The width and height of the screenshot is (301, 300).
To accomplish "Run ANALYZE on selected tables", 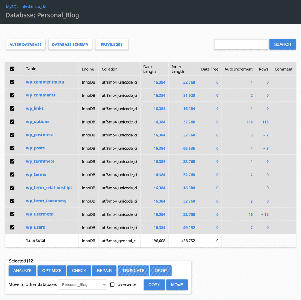I will [x=22, y=270].
